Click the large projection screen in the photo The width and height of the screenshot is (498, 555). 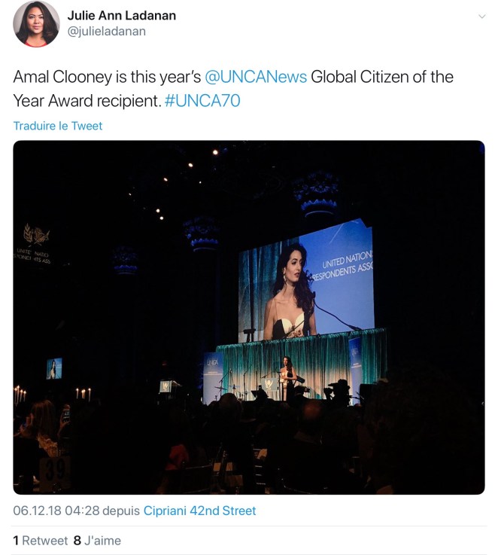point(306,280)
